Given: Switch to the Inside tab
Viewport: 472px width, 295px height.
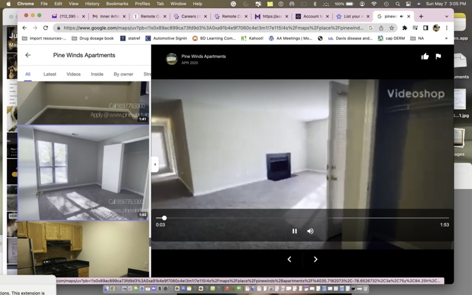Looking at the screenshot, I should tap(97, 74).
